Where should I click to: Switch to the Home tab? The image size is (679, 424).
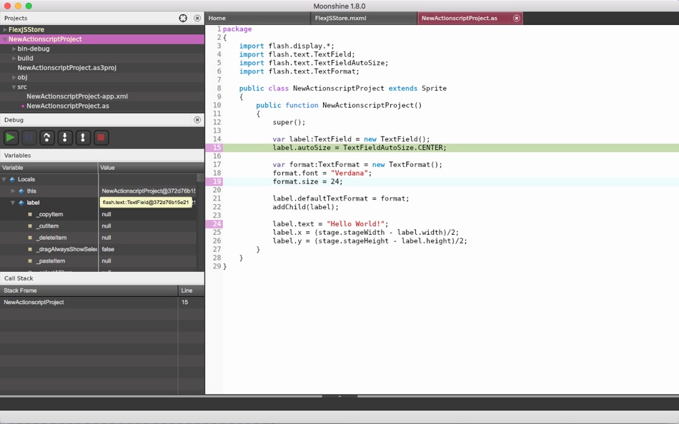point(257,18)
